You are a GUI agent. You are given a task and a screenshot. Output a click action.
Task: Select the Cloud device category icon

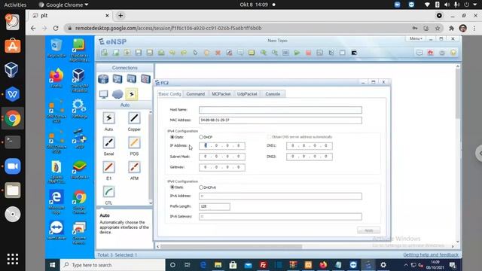click(x=117, y=94)
